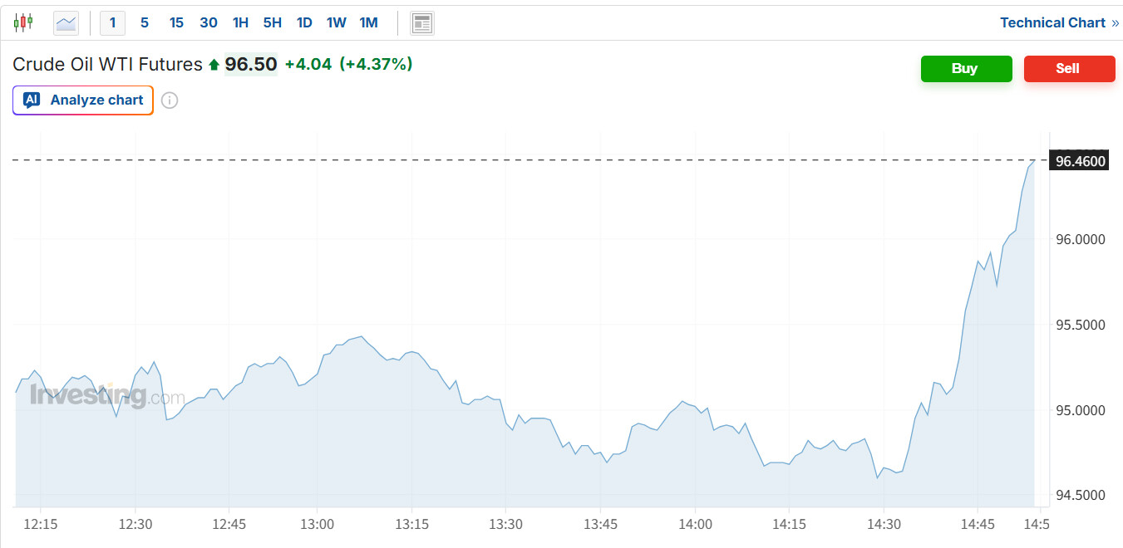Image resolution: width=1123 pixels, height=548 pixels.
Task: Click the green up arrow price indicator
Action: (x=214, y=65)
